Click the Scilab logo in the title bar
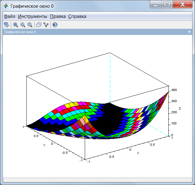Screen dimensions: 195x185 pos(6,6)
